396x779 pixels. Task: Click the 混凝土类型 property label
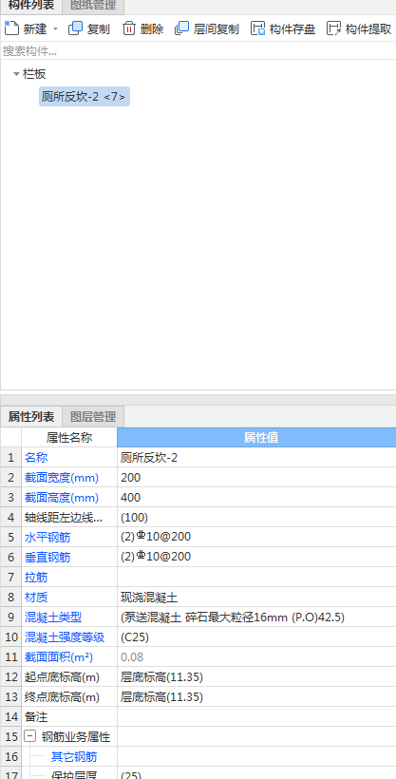(53, 617)
